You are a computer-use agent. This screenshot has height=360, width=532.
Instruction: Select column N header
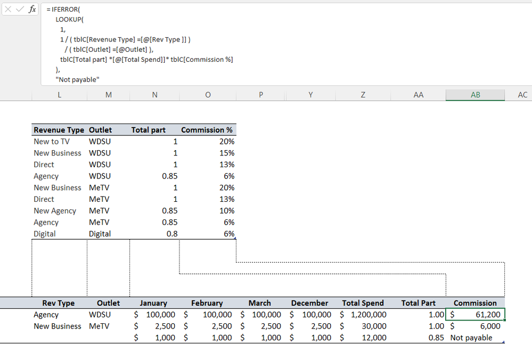point(155,95)
